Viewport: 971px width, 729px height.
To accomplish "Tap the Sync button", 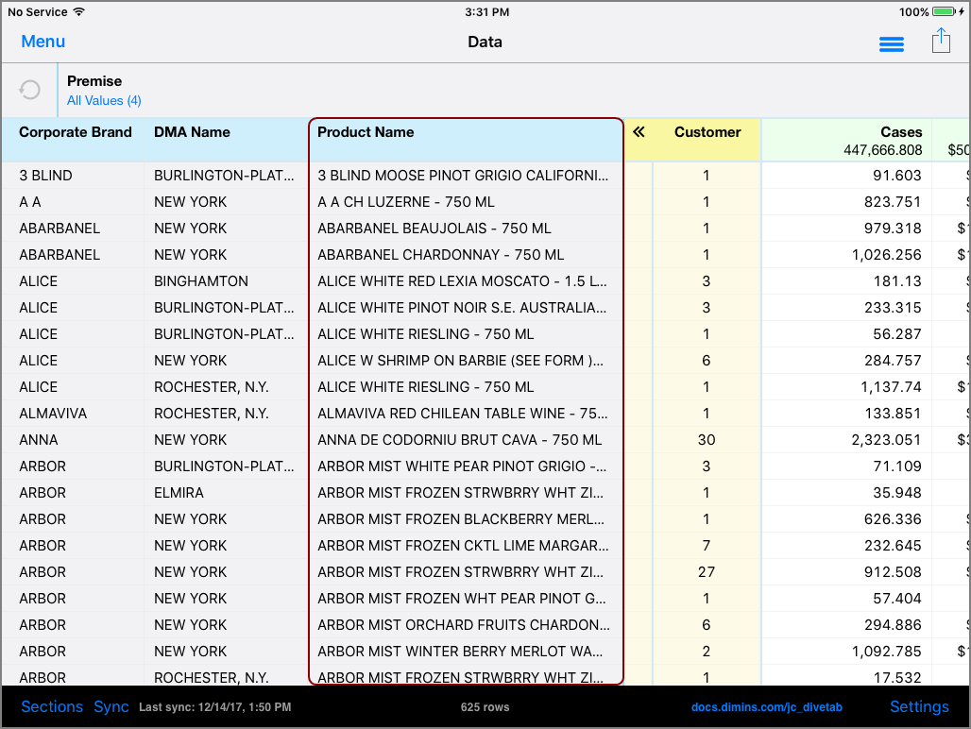I will click(x=111, y=706).
